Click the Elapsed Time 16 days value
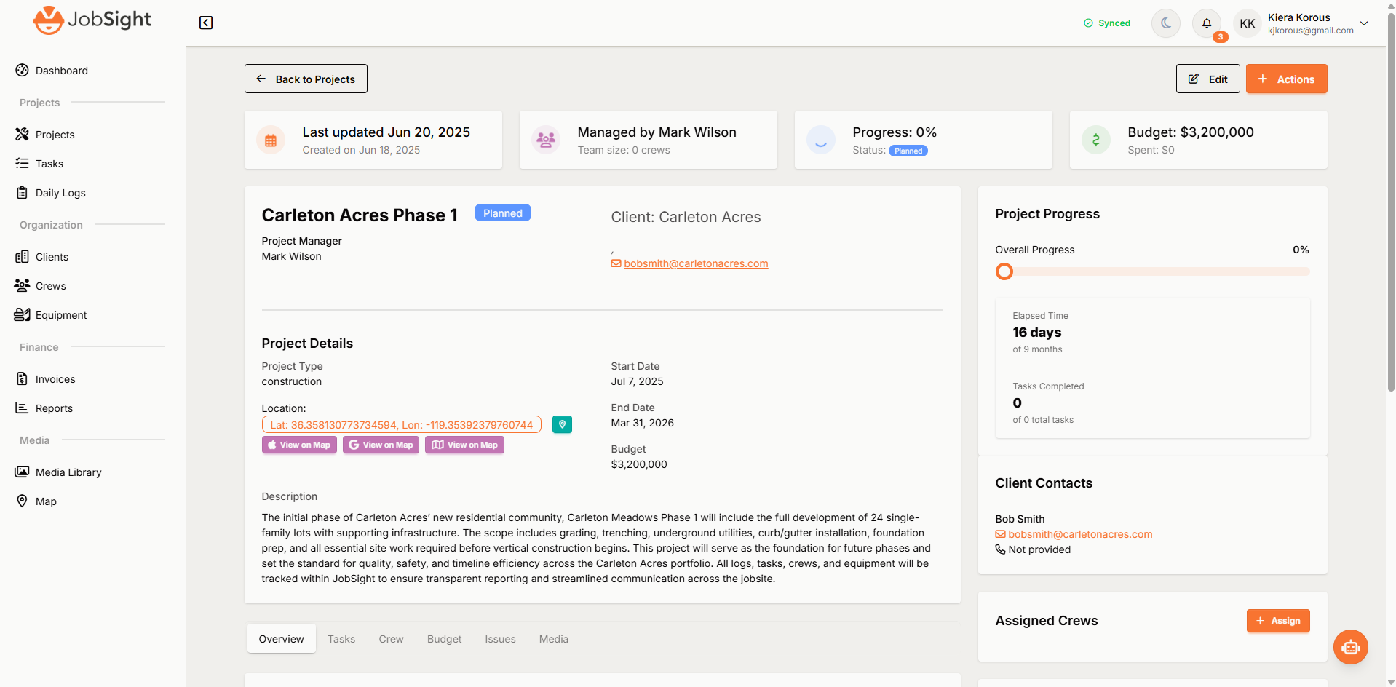1396x687 pixels. [x=1037, y=333]
